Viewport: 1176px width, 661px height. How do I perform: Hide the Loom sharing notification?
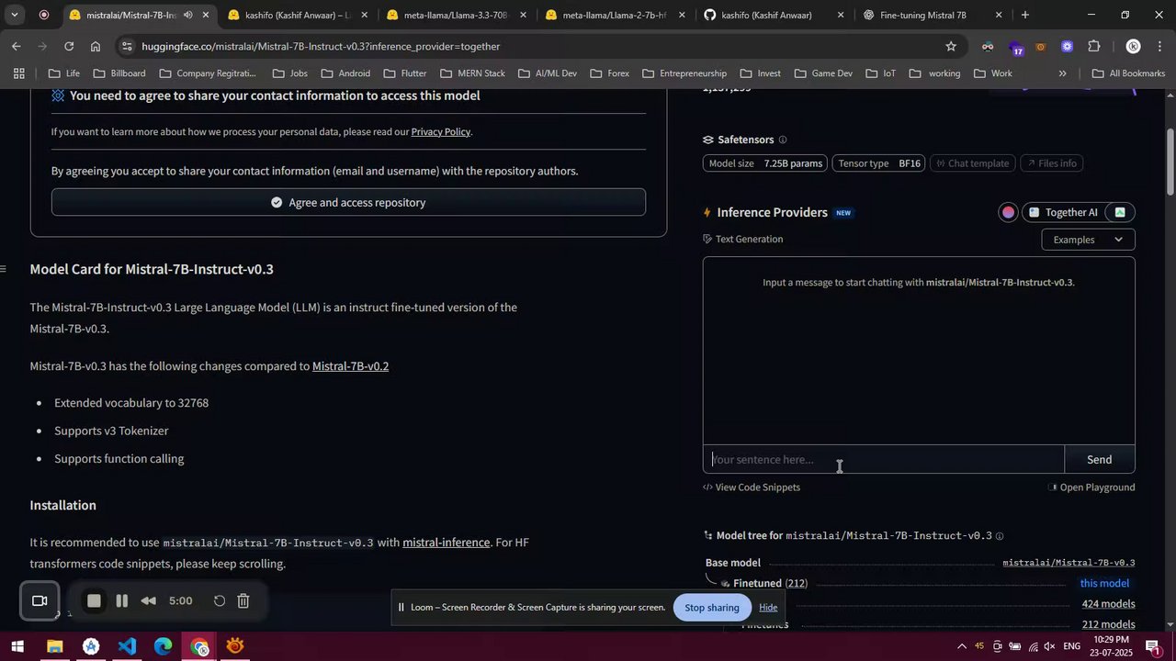(768, 608)
